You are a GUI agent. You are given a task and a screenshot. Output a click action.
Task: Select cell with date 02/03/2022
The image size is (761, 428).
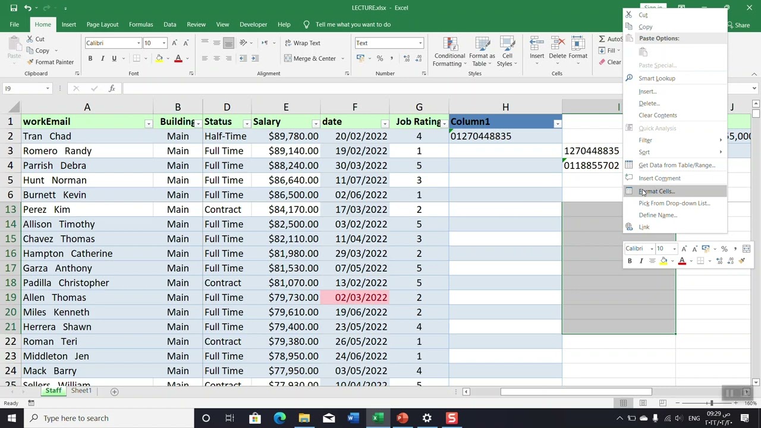click(355, 297)
